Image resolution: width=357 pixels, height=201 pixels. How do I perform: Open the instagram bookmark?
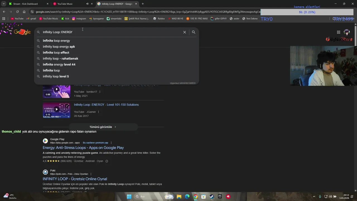pos(79,19)
